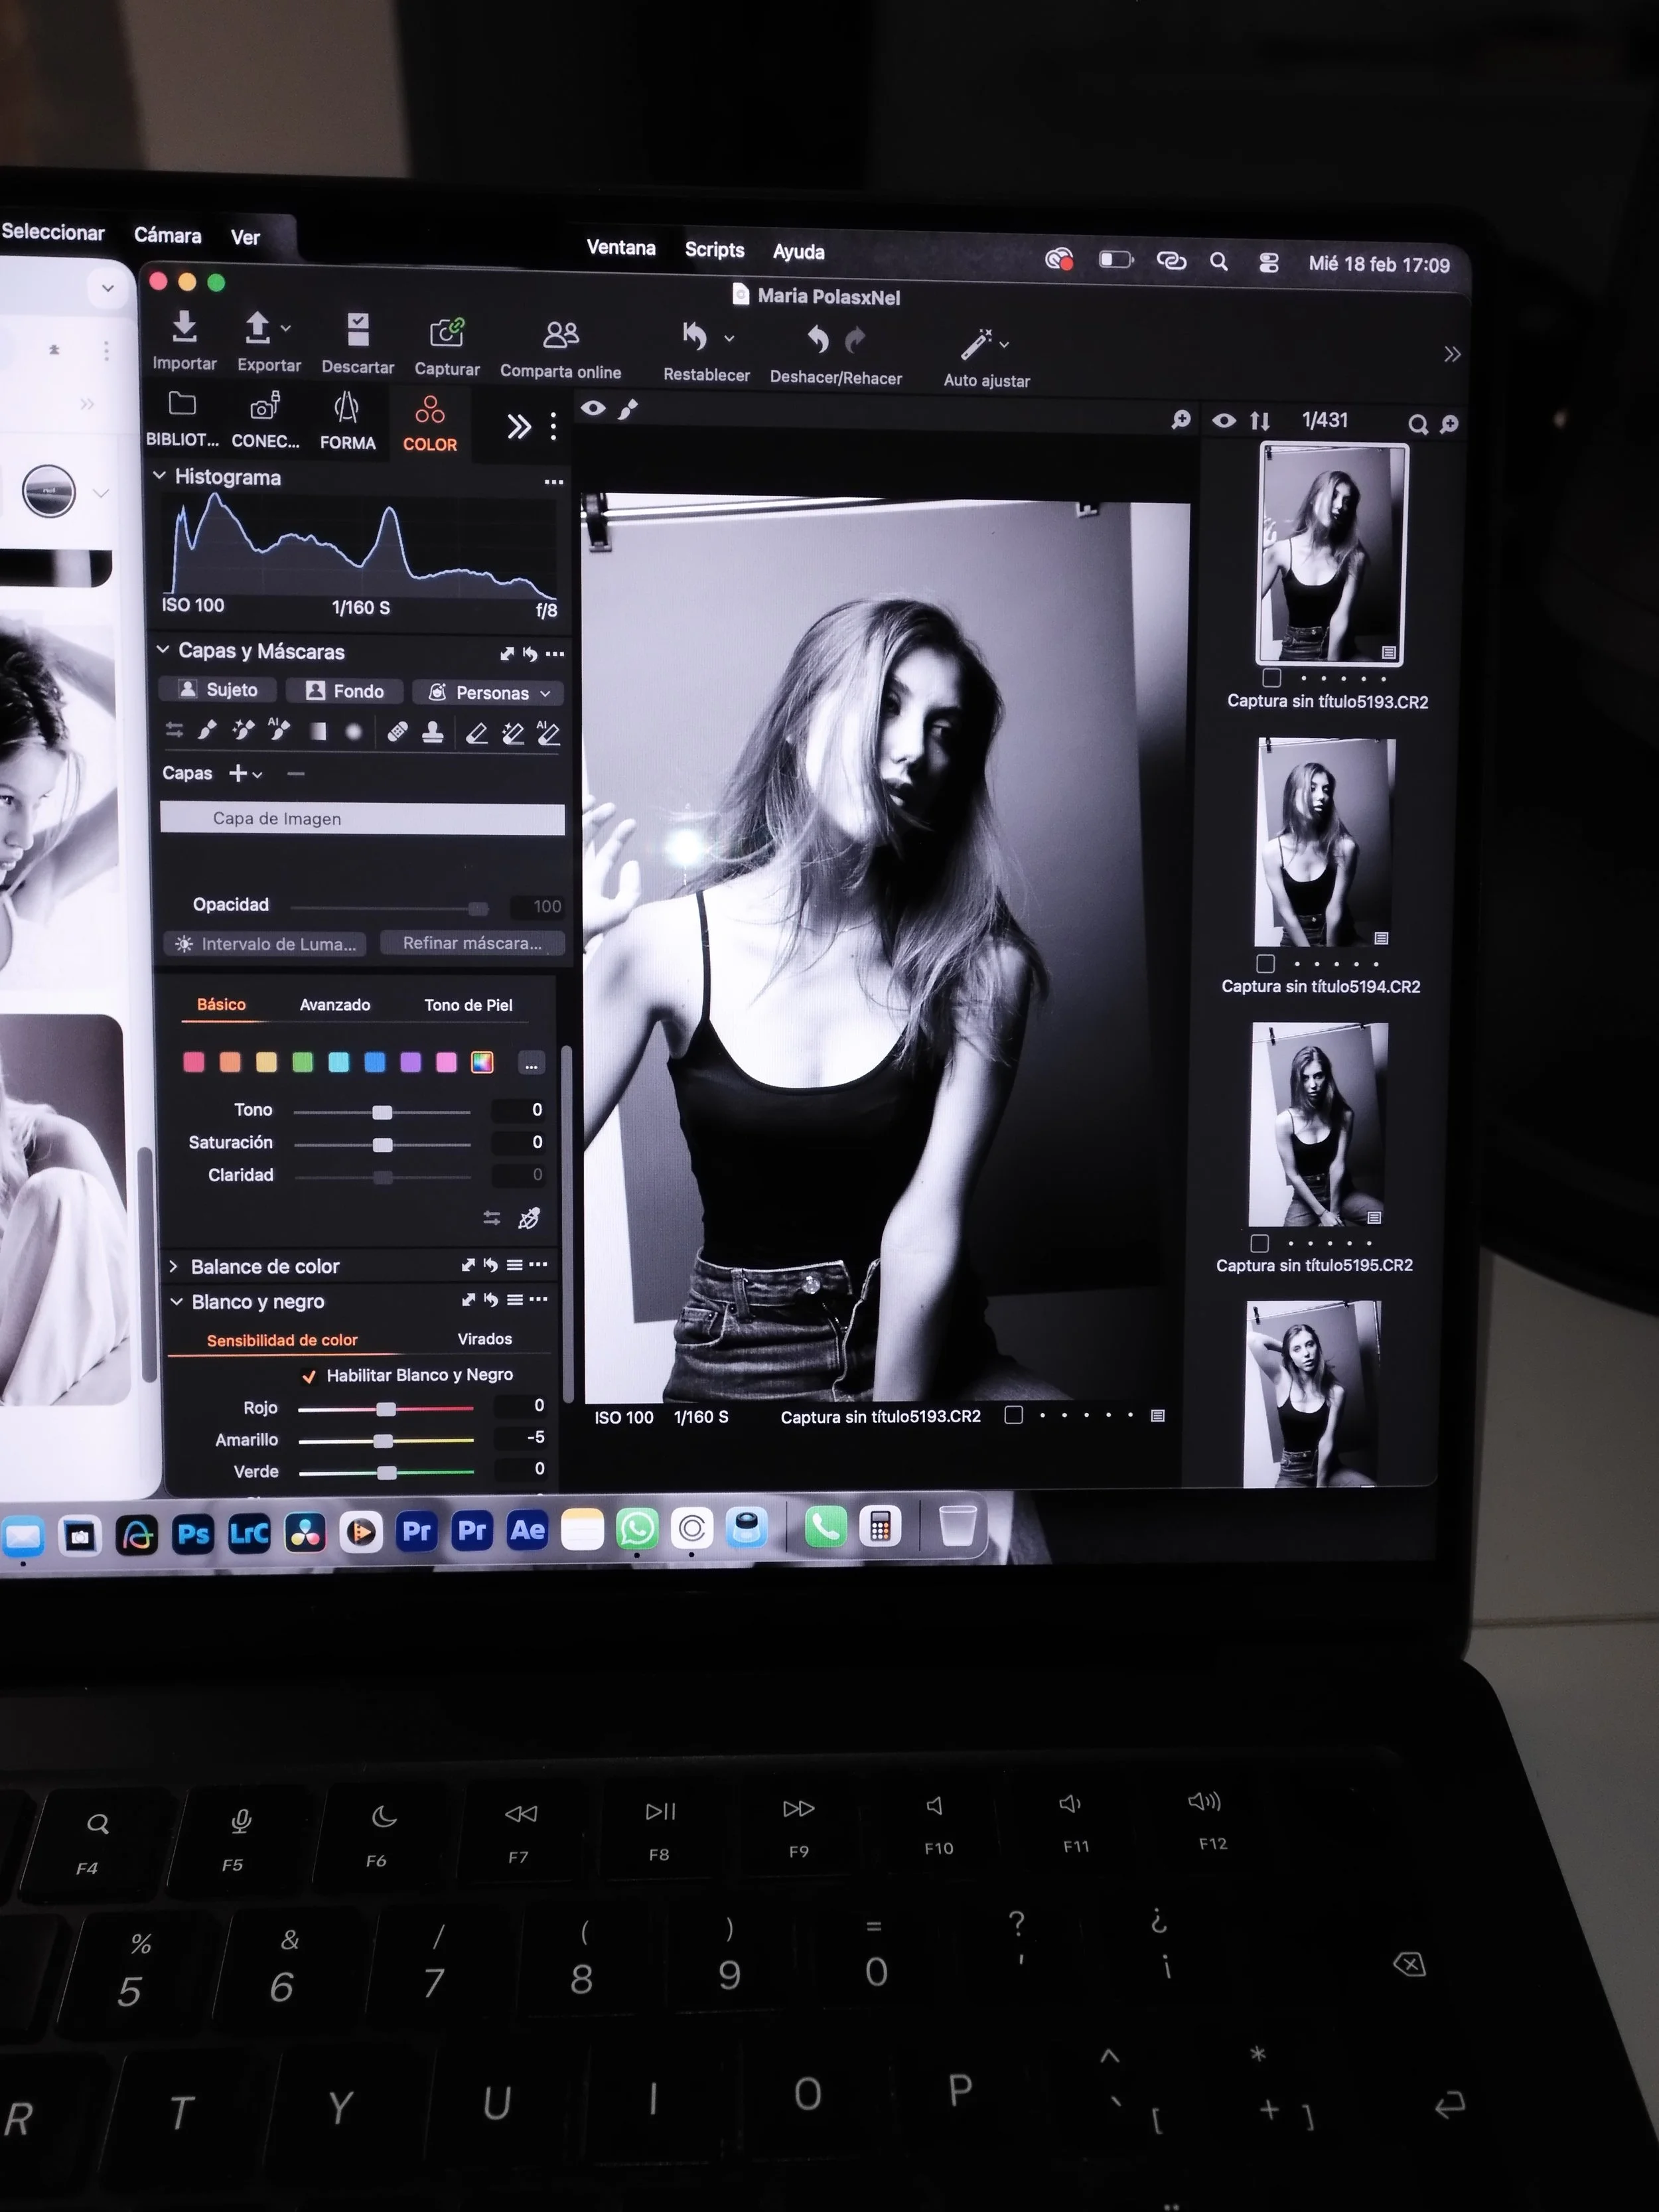Switch to the Tono de Piel tab
The width and height of the screenshot is (1659, 2212).
(x=468, y=1005)
